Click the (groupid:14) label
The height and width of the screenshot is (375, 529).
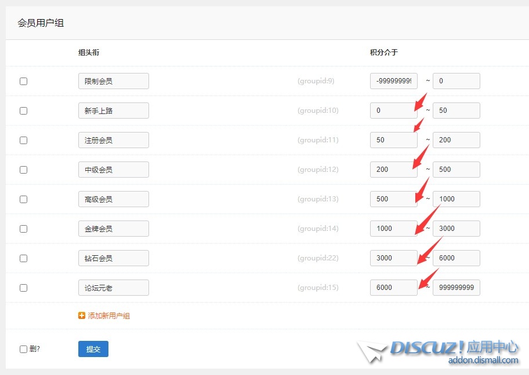(318, 229)
